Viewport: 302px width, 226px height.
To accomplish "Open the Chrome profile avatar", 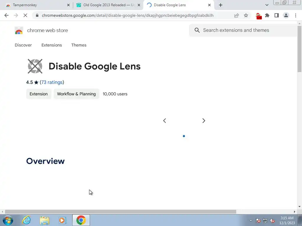I will 286,15.
